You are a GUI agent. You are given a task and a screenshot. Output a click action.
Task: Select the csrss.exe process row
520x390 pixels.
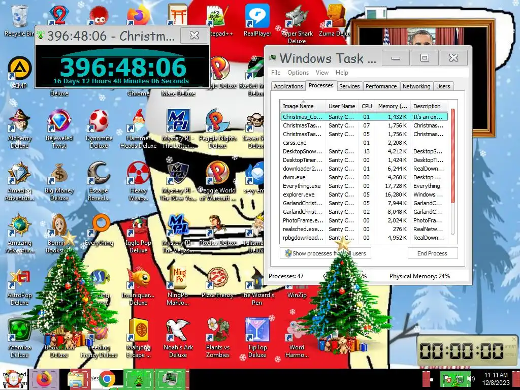pos(364,143)
